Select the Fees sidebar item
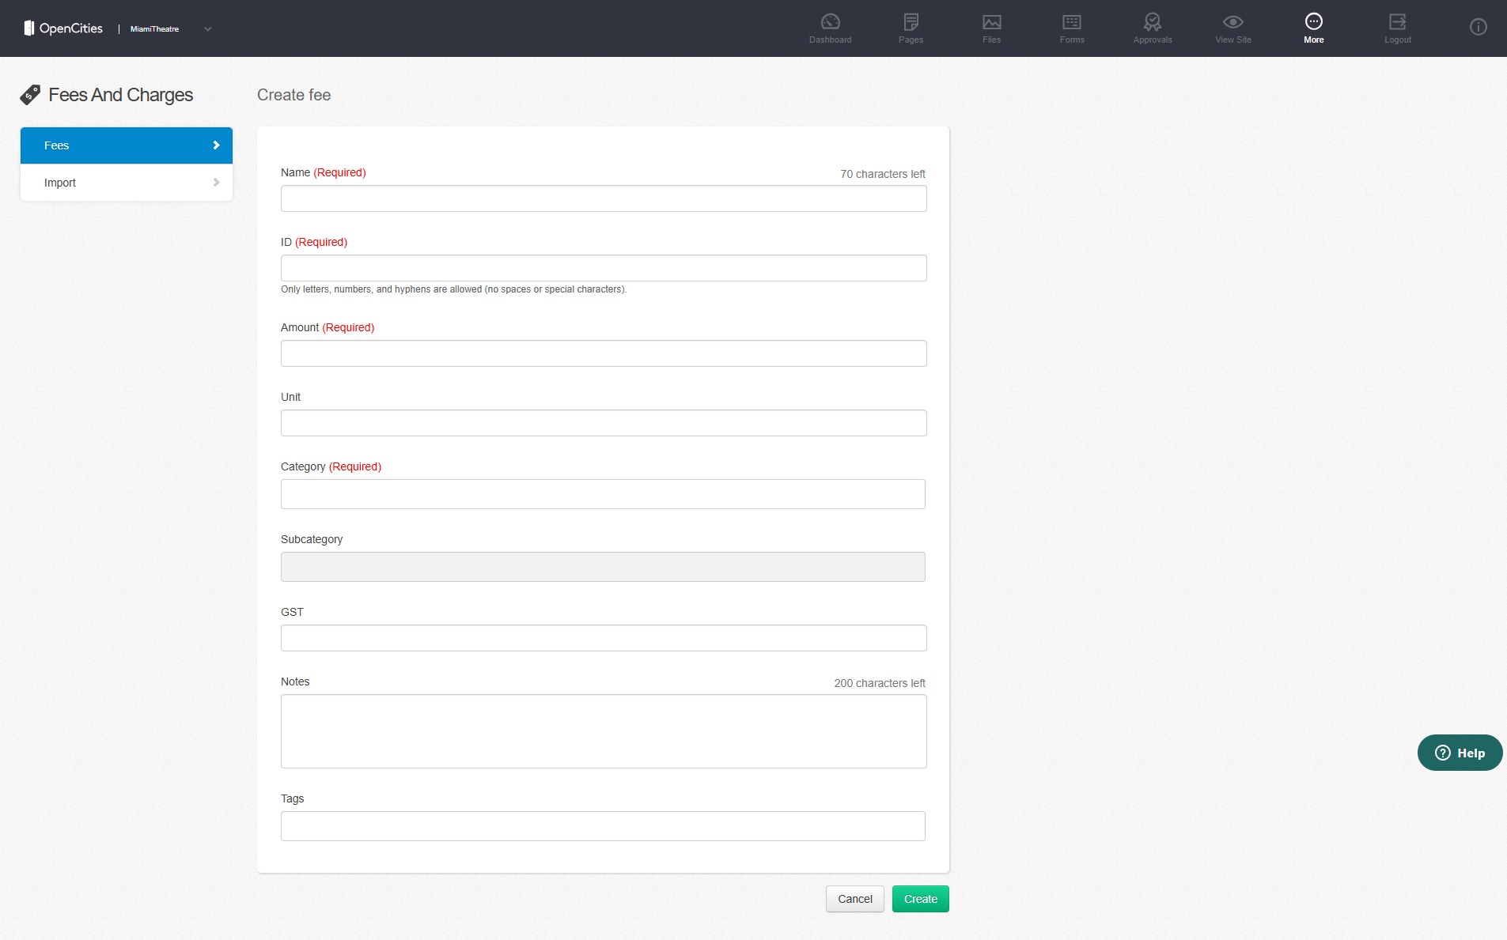Image resolution: width=1507 pixels, height=940 pixels. [x=127, y=145]
